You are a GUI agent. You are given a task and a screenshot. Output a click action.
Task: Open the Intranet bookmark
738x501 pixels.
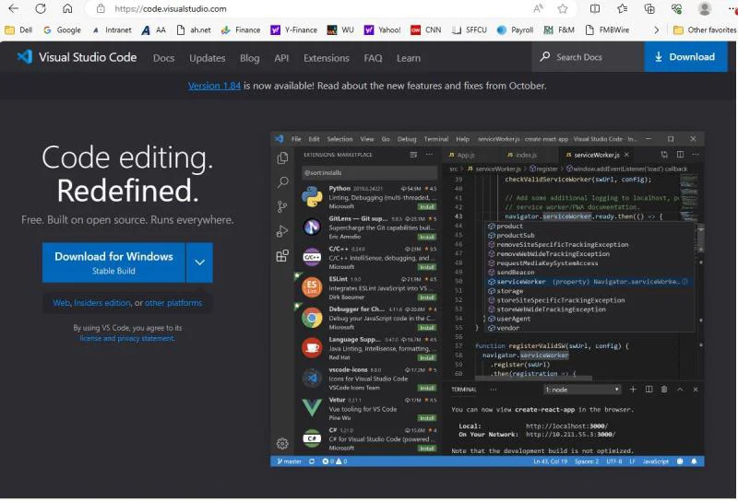112,29
